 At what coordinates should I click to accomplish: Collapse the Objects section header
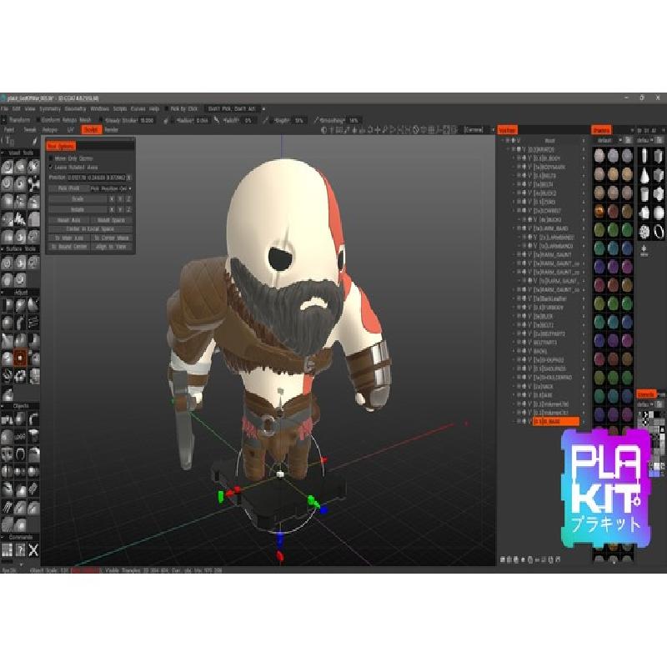point(20,406)
